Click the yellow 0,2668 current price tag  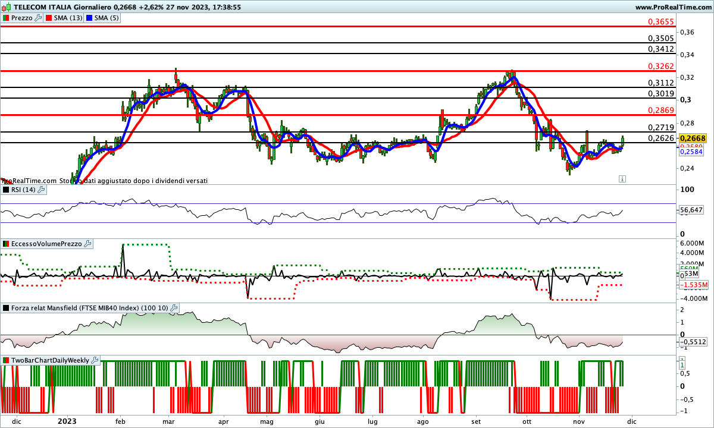coord(693,138)
